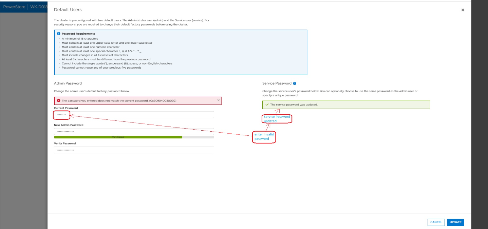Click the Password Requirements blue panel
488x229 pixels.
click(x=181, y=52)
